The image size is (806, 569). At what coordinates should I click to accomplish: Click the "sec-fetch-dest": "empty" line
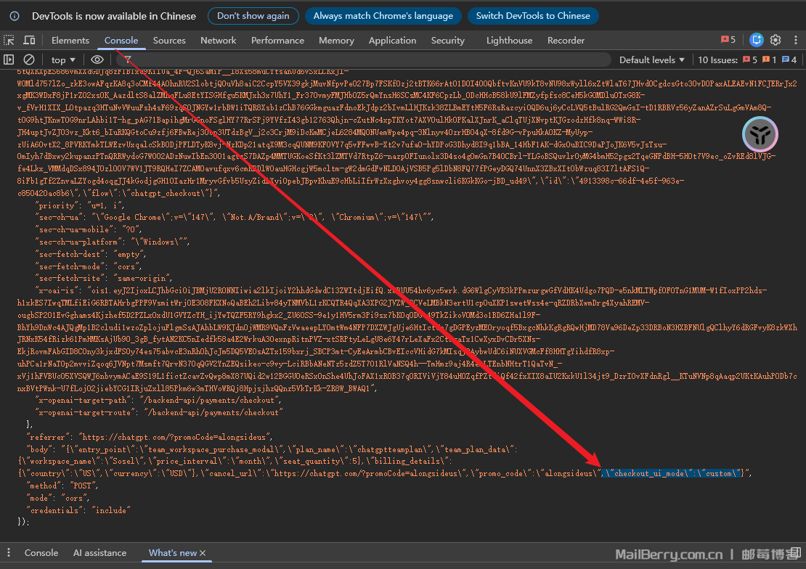point(91,255)
